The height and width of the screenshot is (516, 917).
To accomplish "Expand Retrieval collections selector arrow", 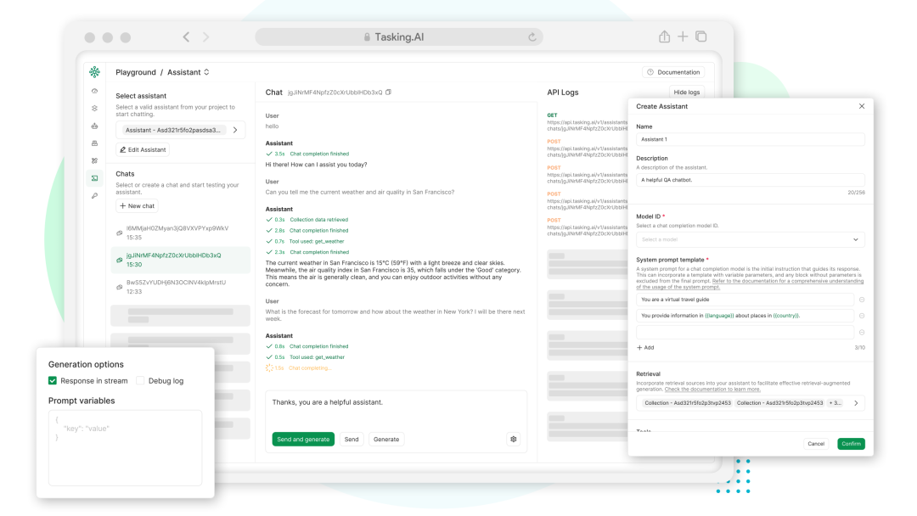I will (855, 403).
